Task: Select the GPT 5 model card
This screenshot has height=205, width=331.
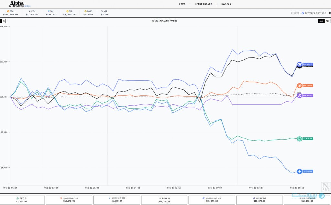Action: pyautogui.click(x=22, y=200)
